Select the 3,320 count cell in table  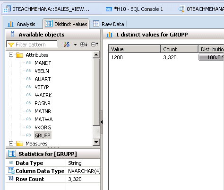pyautogui.click(x=170, y=57)
